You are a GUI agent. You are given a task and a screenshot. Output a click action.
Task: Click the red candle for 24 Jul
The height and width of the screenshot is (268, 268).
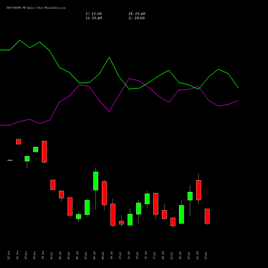click(199, 190)
